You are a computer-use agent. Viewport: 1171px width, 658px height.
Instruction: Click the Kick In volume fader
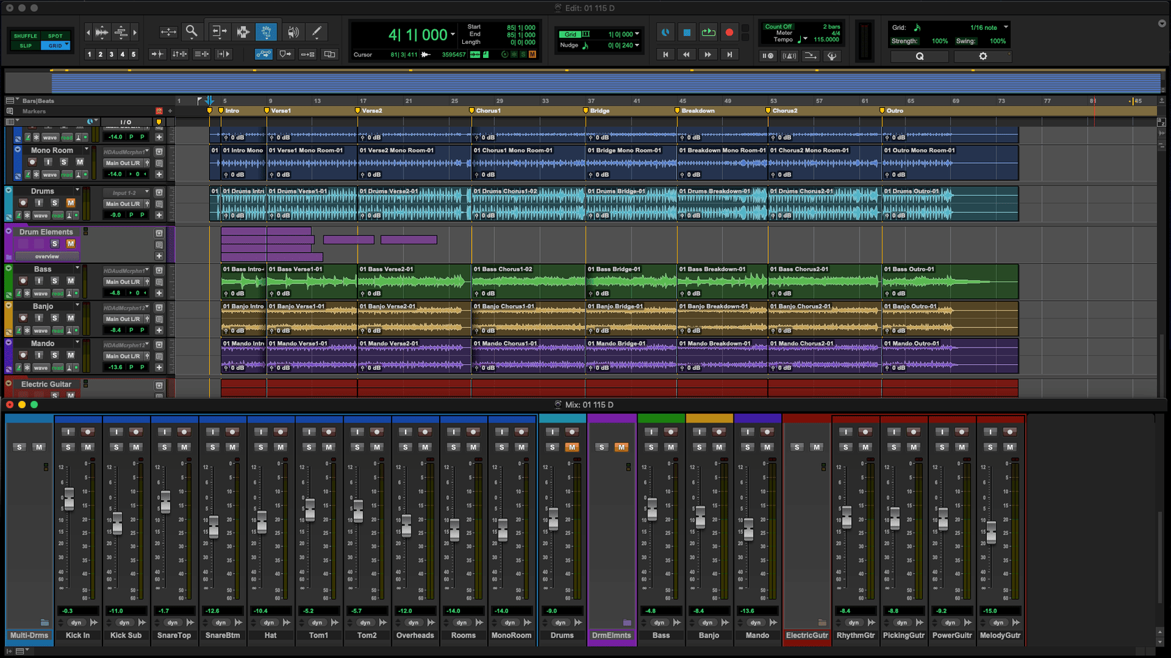pyautogui.click(x=69, y=499)
